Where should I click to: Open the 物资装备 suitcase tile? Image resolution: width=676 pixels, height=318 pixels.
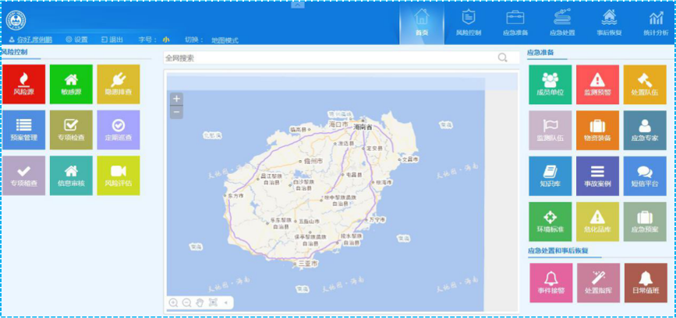597,129
